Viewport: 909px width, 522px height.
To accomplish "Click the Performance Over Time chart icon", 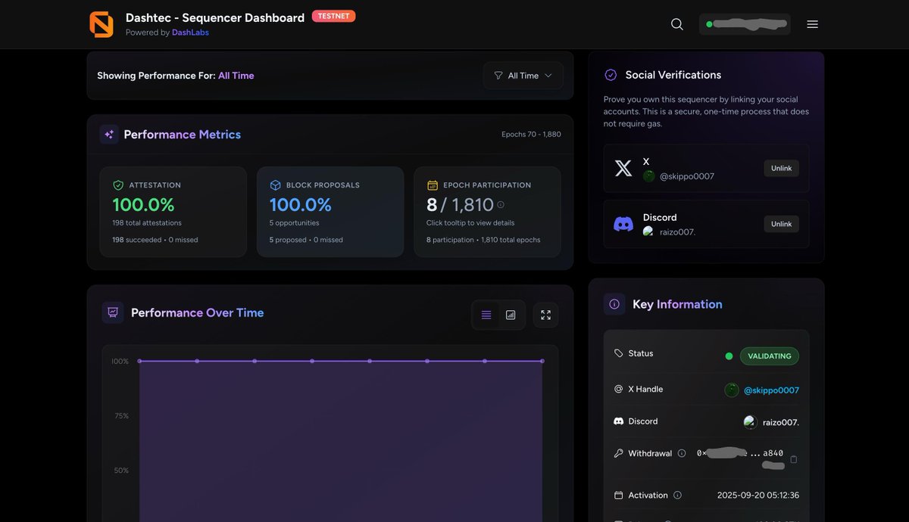I will tap(113, 312).
